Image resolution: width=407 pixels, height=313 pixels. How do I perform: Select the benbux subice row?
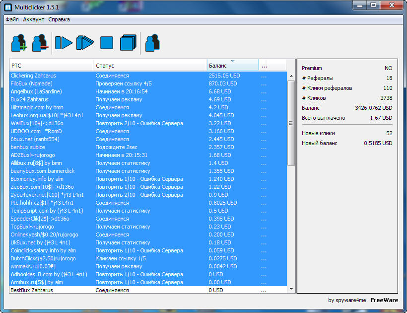coord(148,147)
